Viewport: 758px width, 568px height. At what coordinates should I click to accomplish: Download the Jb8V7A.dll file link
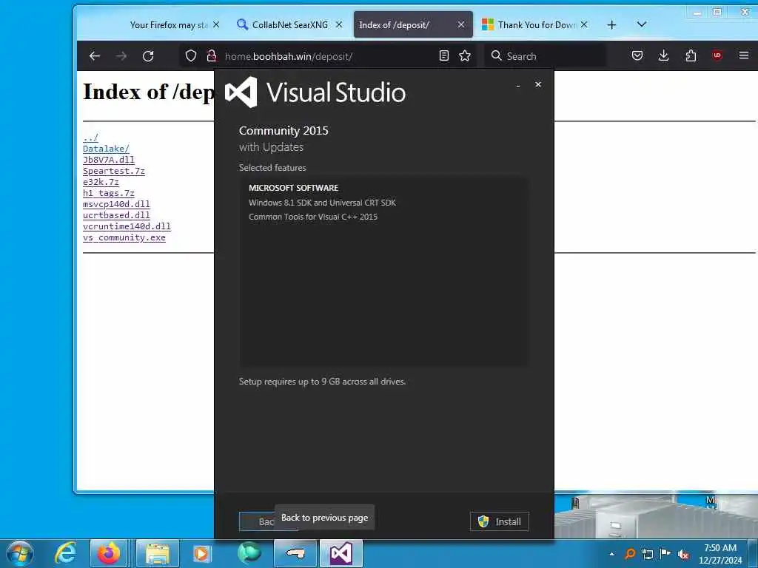109,160
